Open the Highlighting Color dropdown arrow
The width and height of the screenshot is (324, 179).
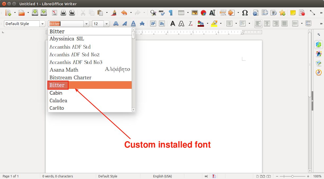click(x=220, y=24)
